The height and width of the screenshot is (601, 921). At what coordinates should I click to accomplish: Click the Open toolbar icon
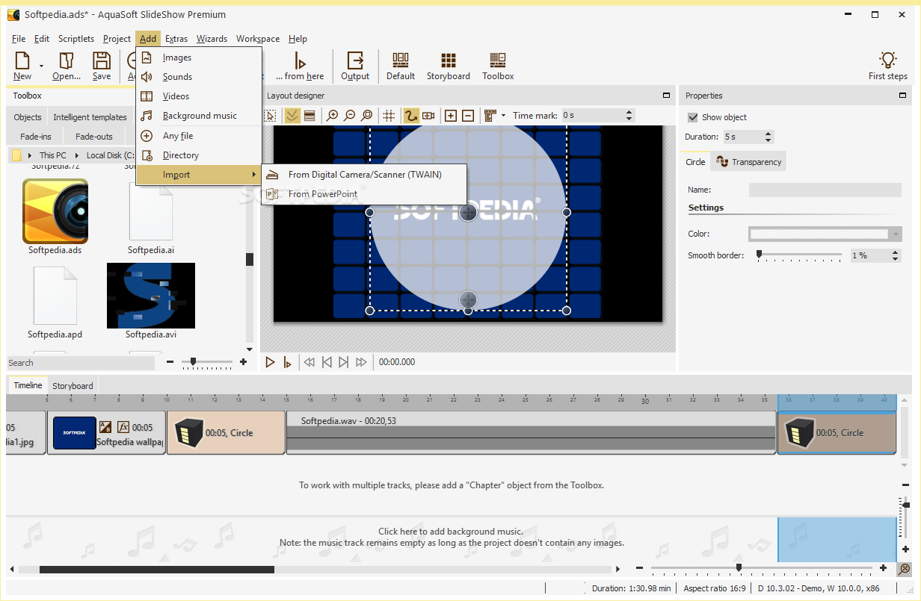click(x=67, y=65)
